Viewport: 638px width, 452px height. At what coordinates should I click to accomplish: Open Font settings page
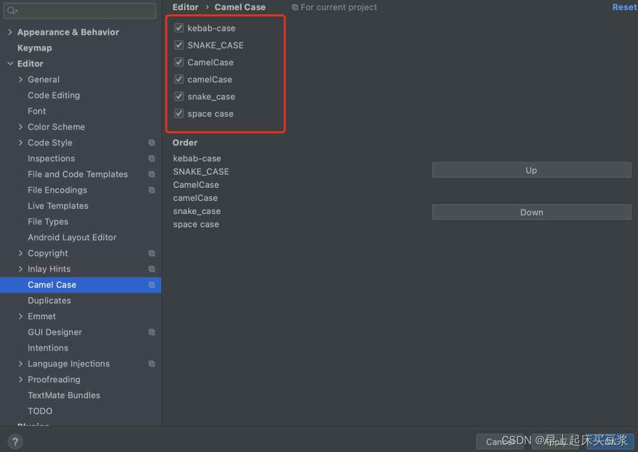pyautogui.click(x=36, y=111)
